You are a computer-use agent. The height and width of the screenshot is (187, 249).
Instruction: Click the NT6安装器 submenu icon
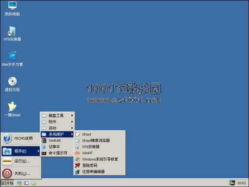77,146
